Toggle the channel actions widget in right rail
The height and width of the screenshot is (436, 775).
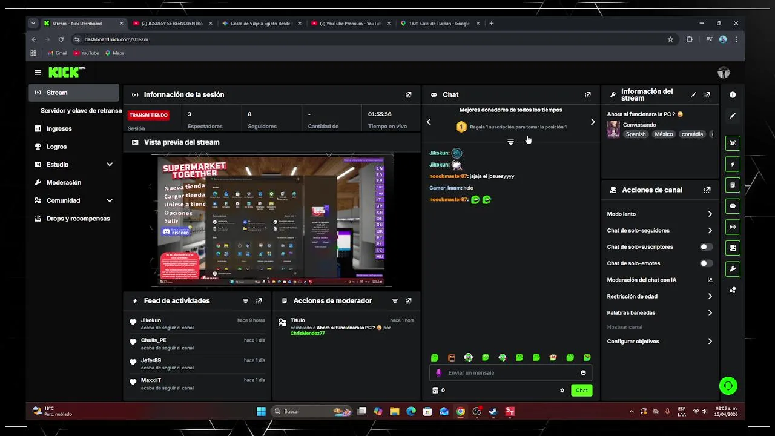tap(733, 248)
